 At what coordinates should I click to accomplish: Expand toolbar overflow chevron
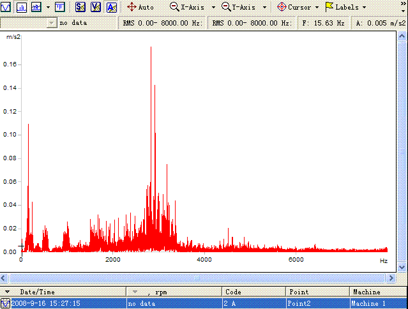click(404, 4)
